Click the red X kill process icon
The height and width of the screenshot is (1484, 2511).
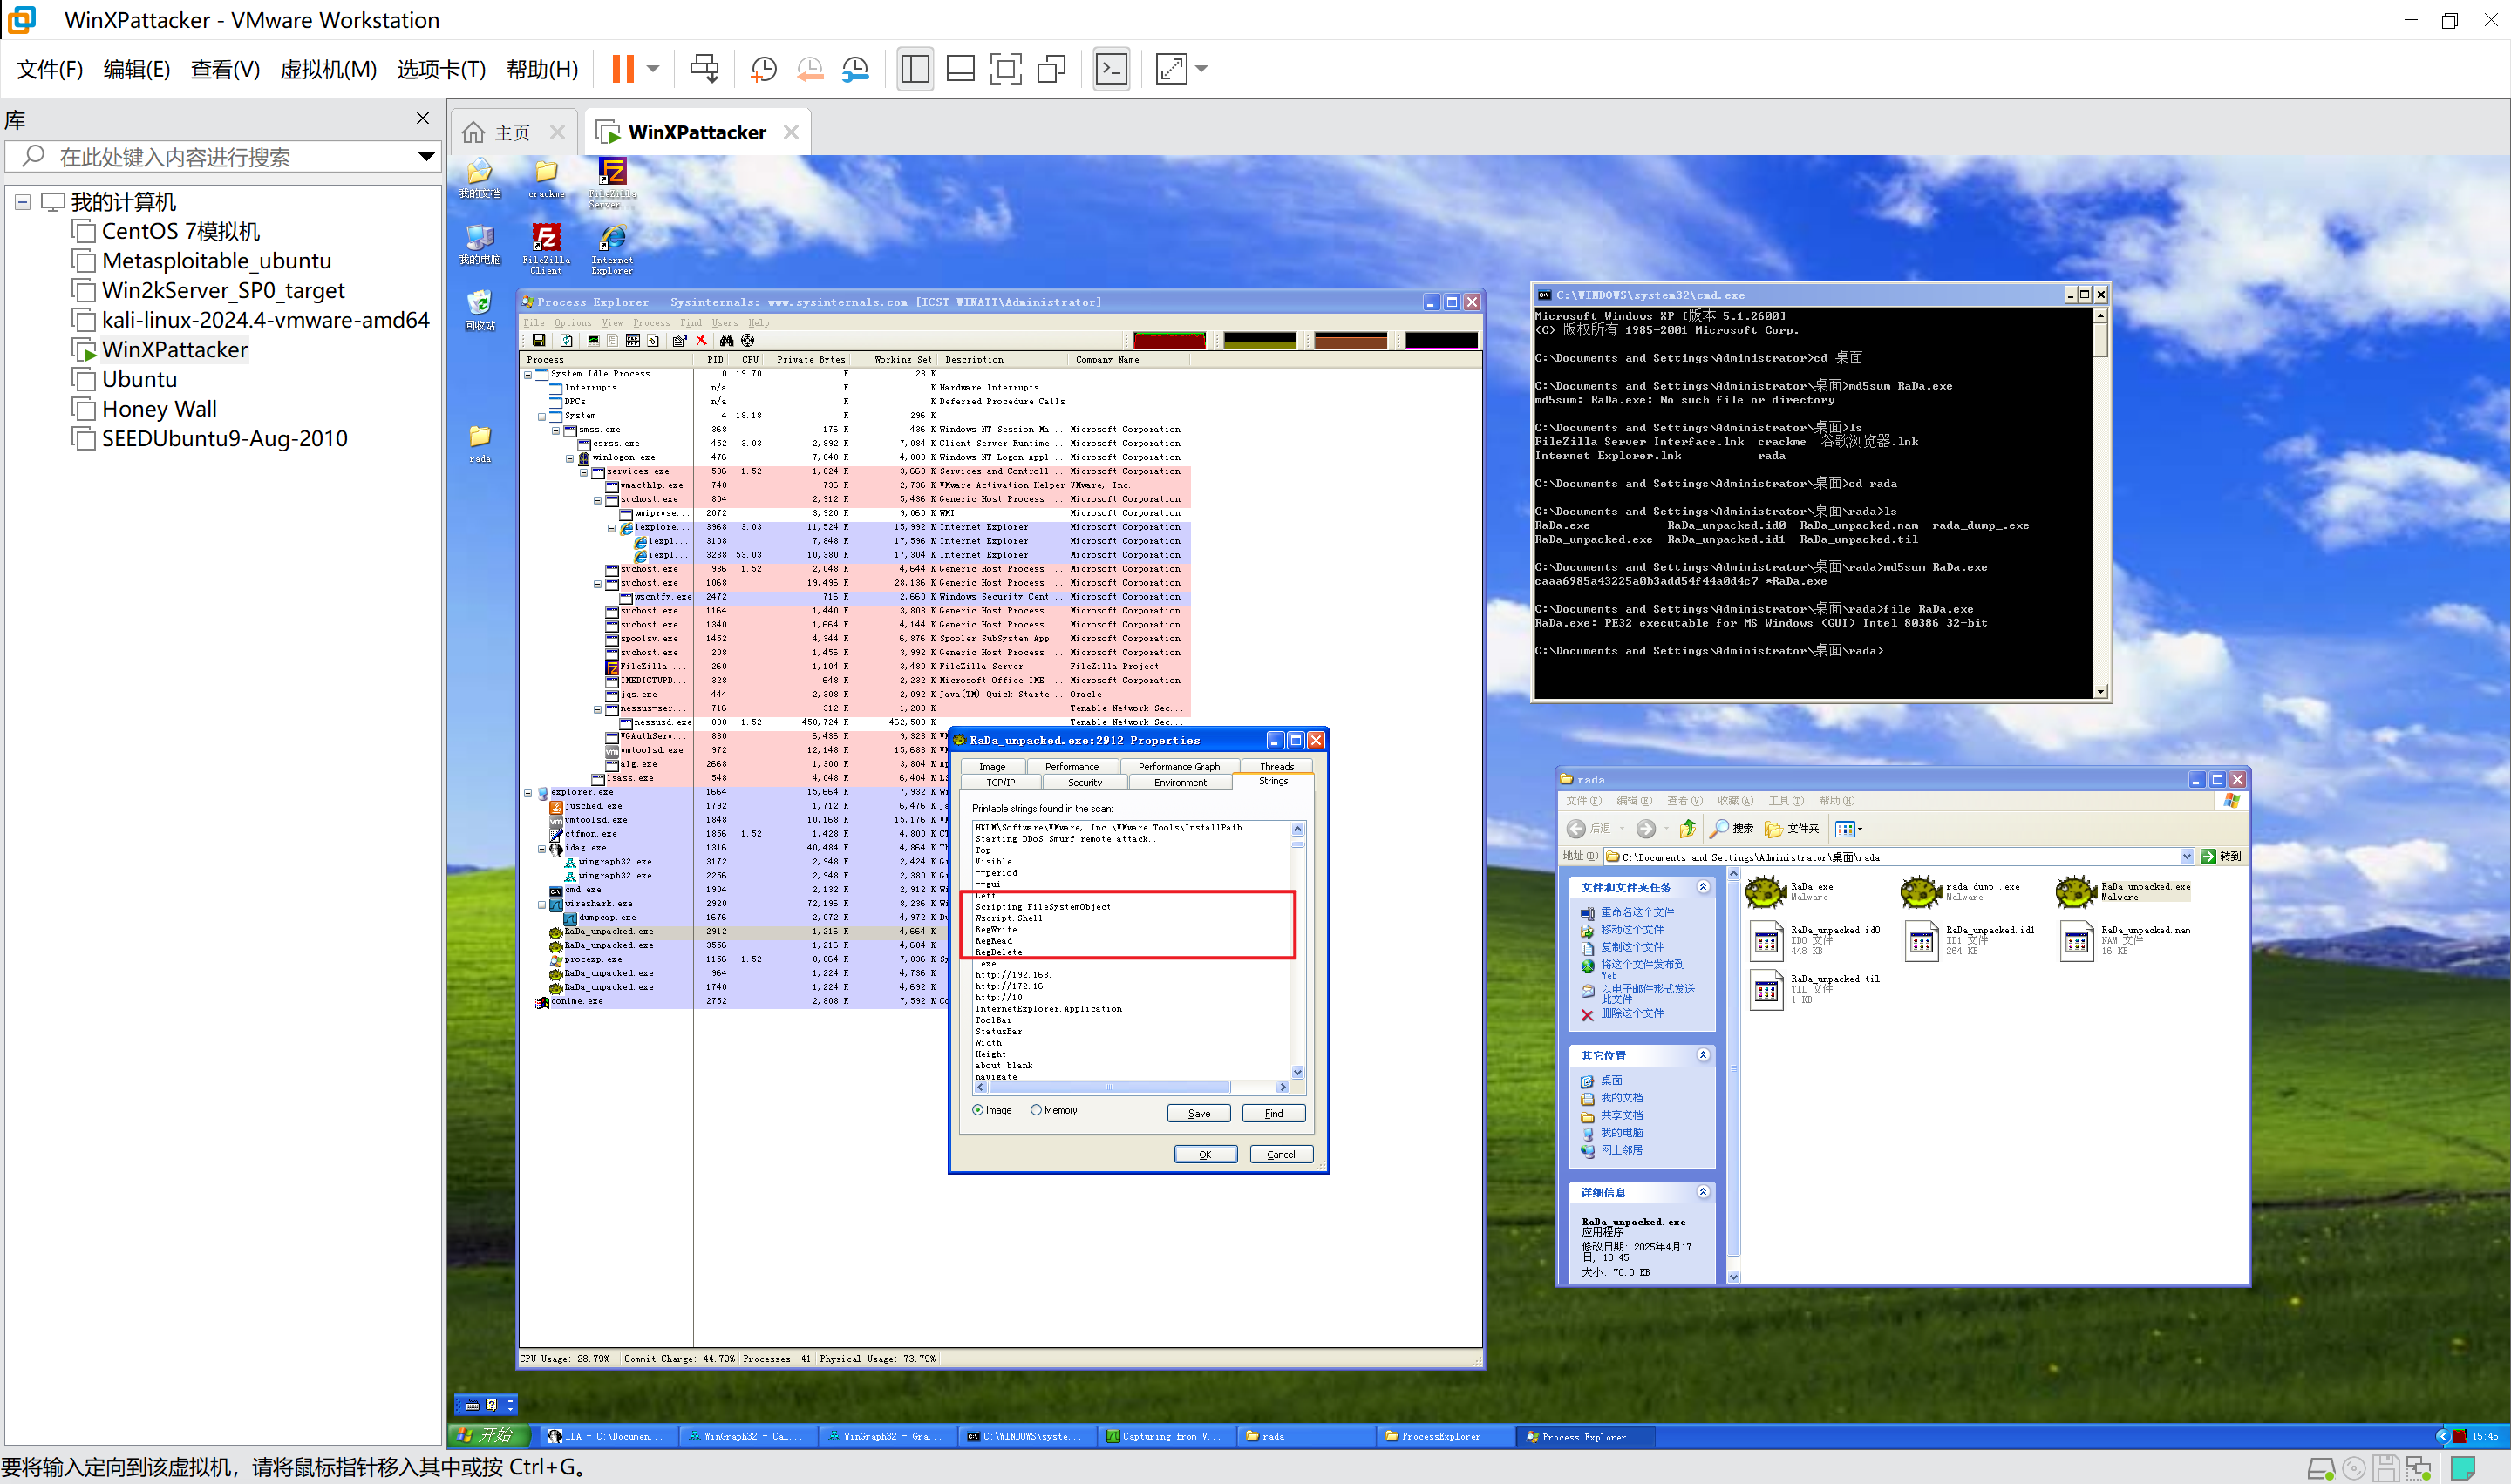coord(701,341)
